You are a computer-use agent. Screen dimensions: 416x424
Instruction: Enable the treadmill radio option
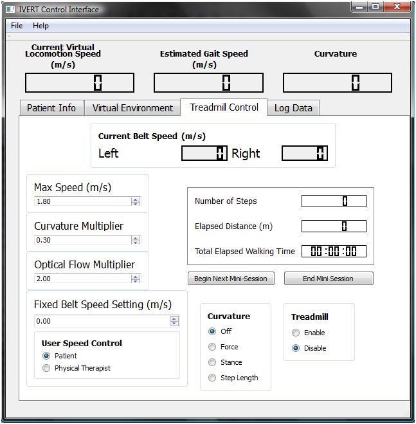296,333
